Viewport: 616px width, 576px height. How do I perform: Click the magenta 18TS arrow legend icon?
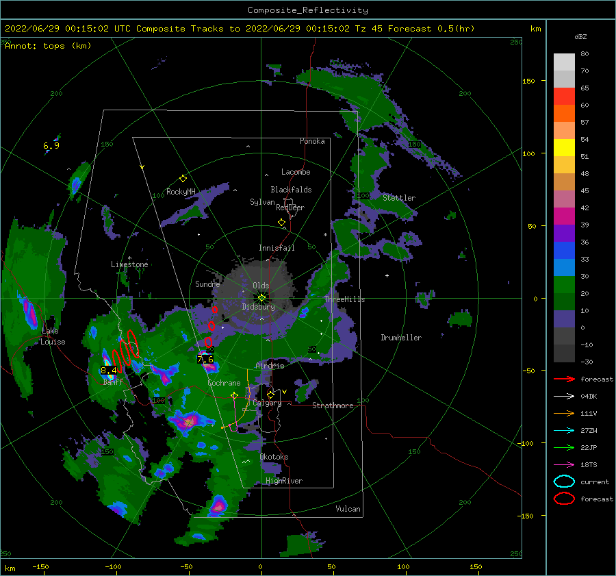tap(564, 465)
